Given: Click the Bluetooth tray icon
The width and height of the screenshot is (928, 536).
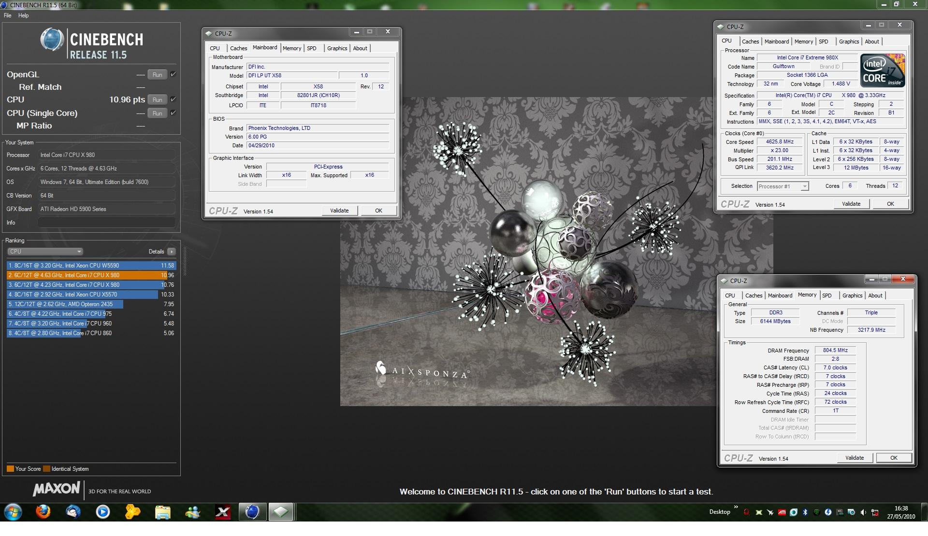Looking at the screenshot, I should tap(805, 512).
